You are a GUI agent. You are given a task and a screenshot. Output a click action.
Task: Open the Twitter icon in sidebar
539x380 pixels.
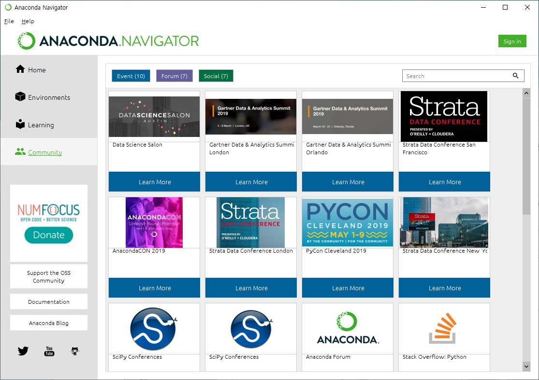pyautogui.click(x=23, y=351)
